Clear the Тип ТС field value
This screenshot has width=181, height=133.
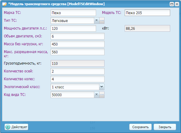pyautogui.click(x=97, y=21)
